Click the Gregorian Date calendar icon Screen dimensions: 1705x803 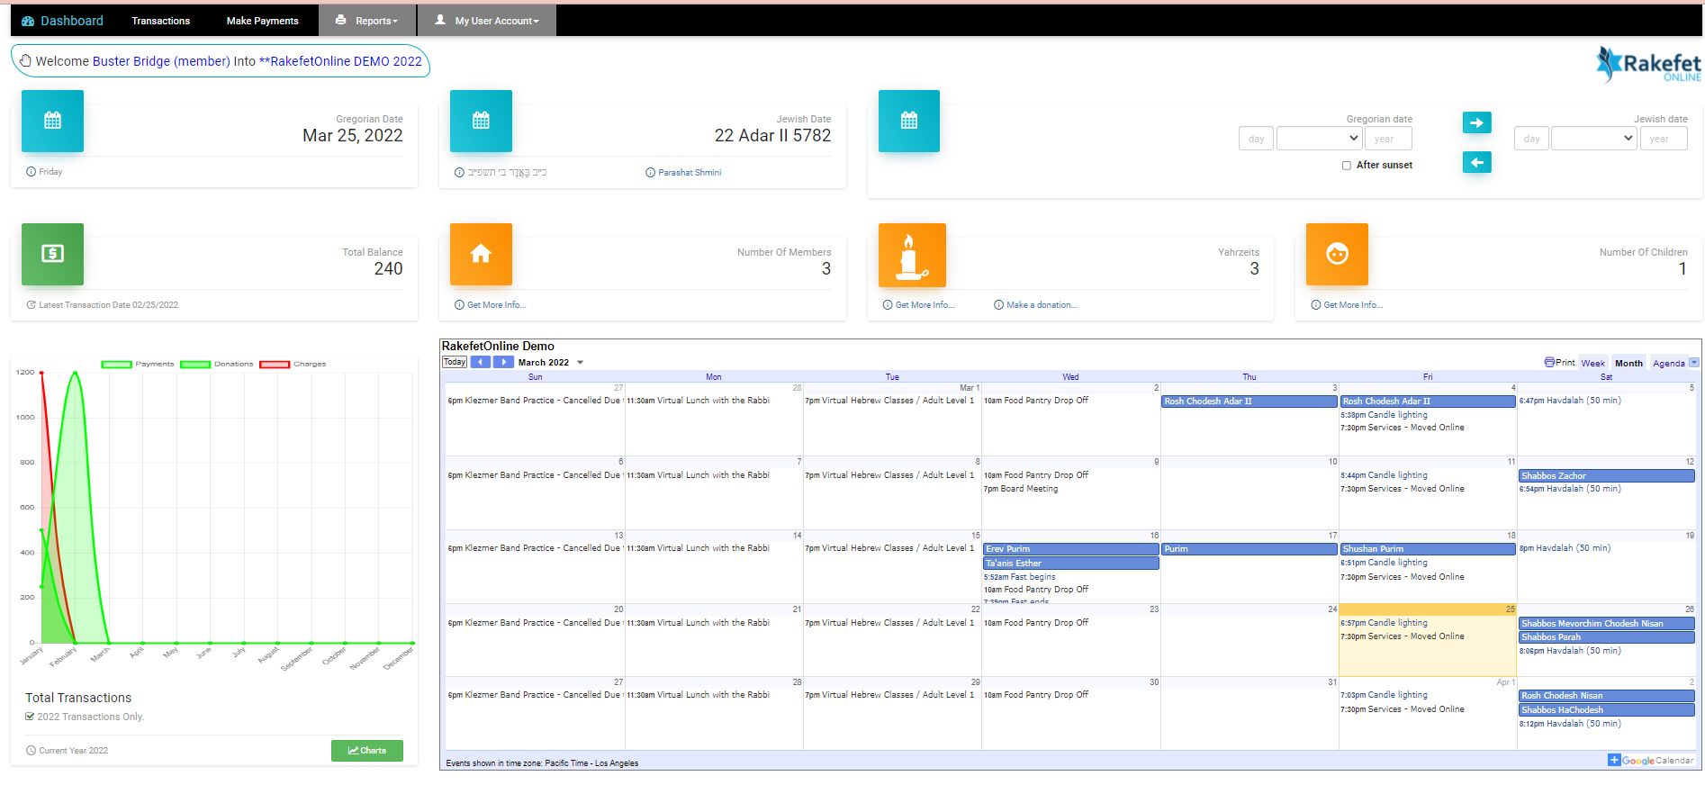coord(52,121)
